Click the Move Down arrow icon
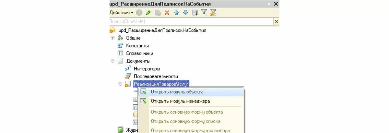 [185, 13]
